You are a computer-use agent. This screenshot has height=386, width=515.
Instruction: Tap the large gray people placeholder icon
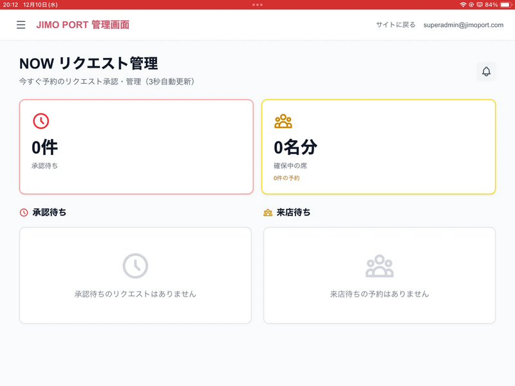[379, 266]
